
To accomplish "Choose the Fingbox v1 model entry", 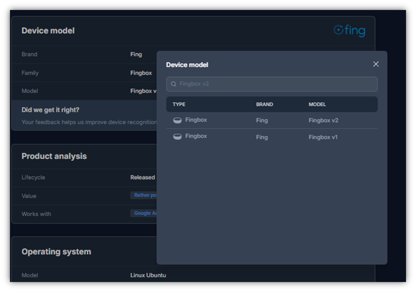I will [x=323, y=137].
